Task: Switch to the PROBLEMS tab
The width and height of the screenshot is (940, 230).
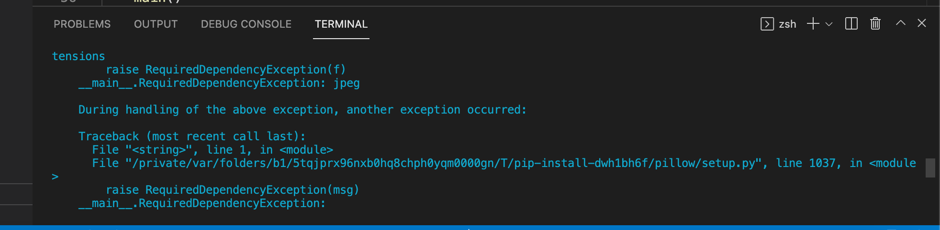Action: click(x=82, y=24)
